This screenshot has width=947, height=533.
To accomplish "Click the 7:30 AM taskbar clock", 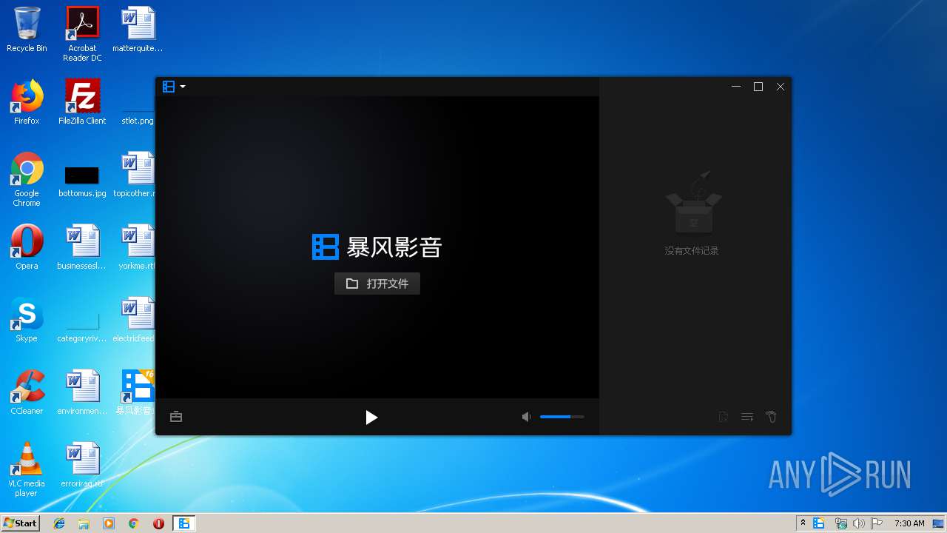I will pos(909,523).
